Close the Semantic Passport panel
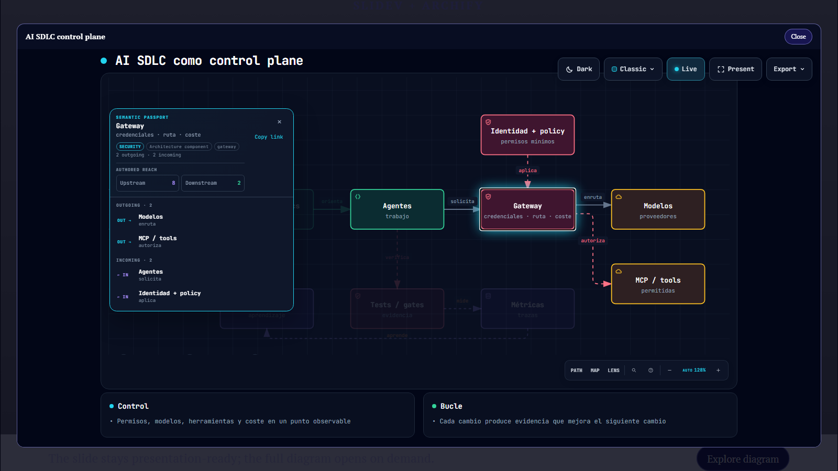Viewport: 838px width, 471px height. pyautogui.click(x=279, y=122)
